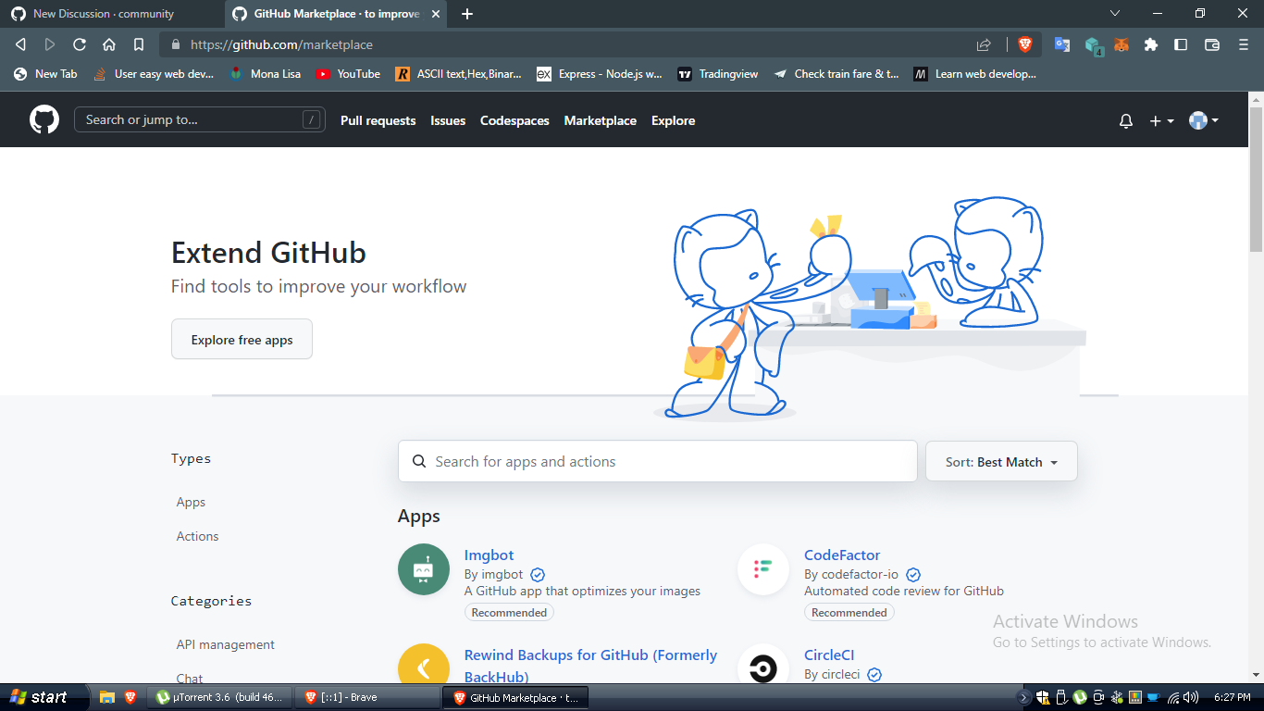Click the Imgbot app icon
This screenshot has width=1264, height=711.
pos(423,569)
